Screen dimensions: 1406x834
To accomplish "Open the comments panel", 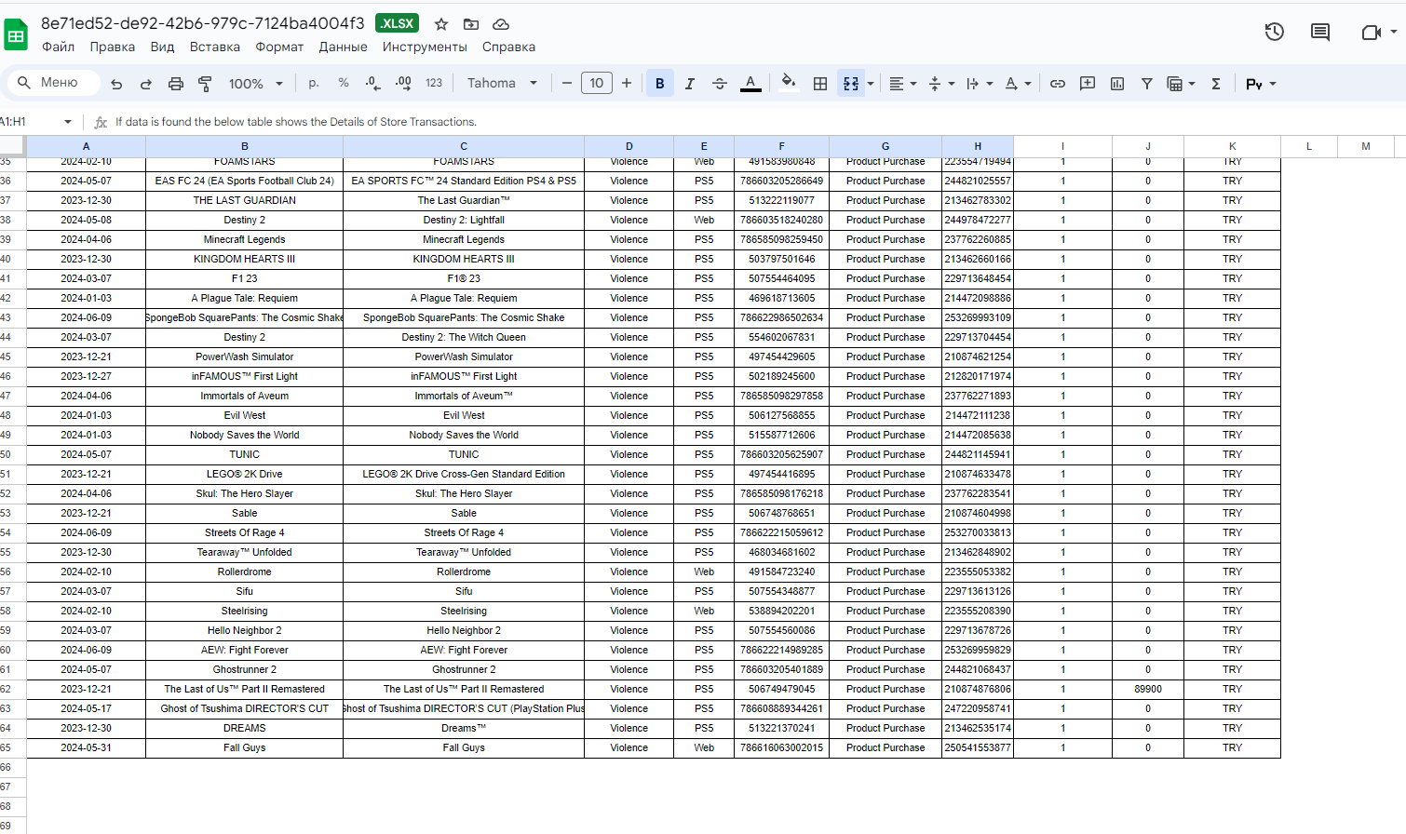I will point(1320,32).
